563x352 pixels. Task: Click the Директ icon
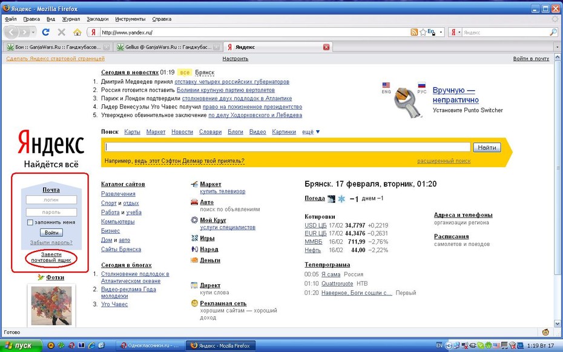coord(194,285)
